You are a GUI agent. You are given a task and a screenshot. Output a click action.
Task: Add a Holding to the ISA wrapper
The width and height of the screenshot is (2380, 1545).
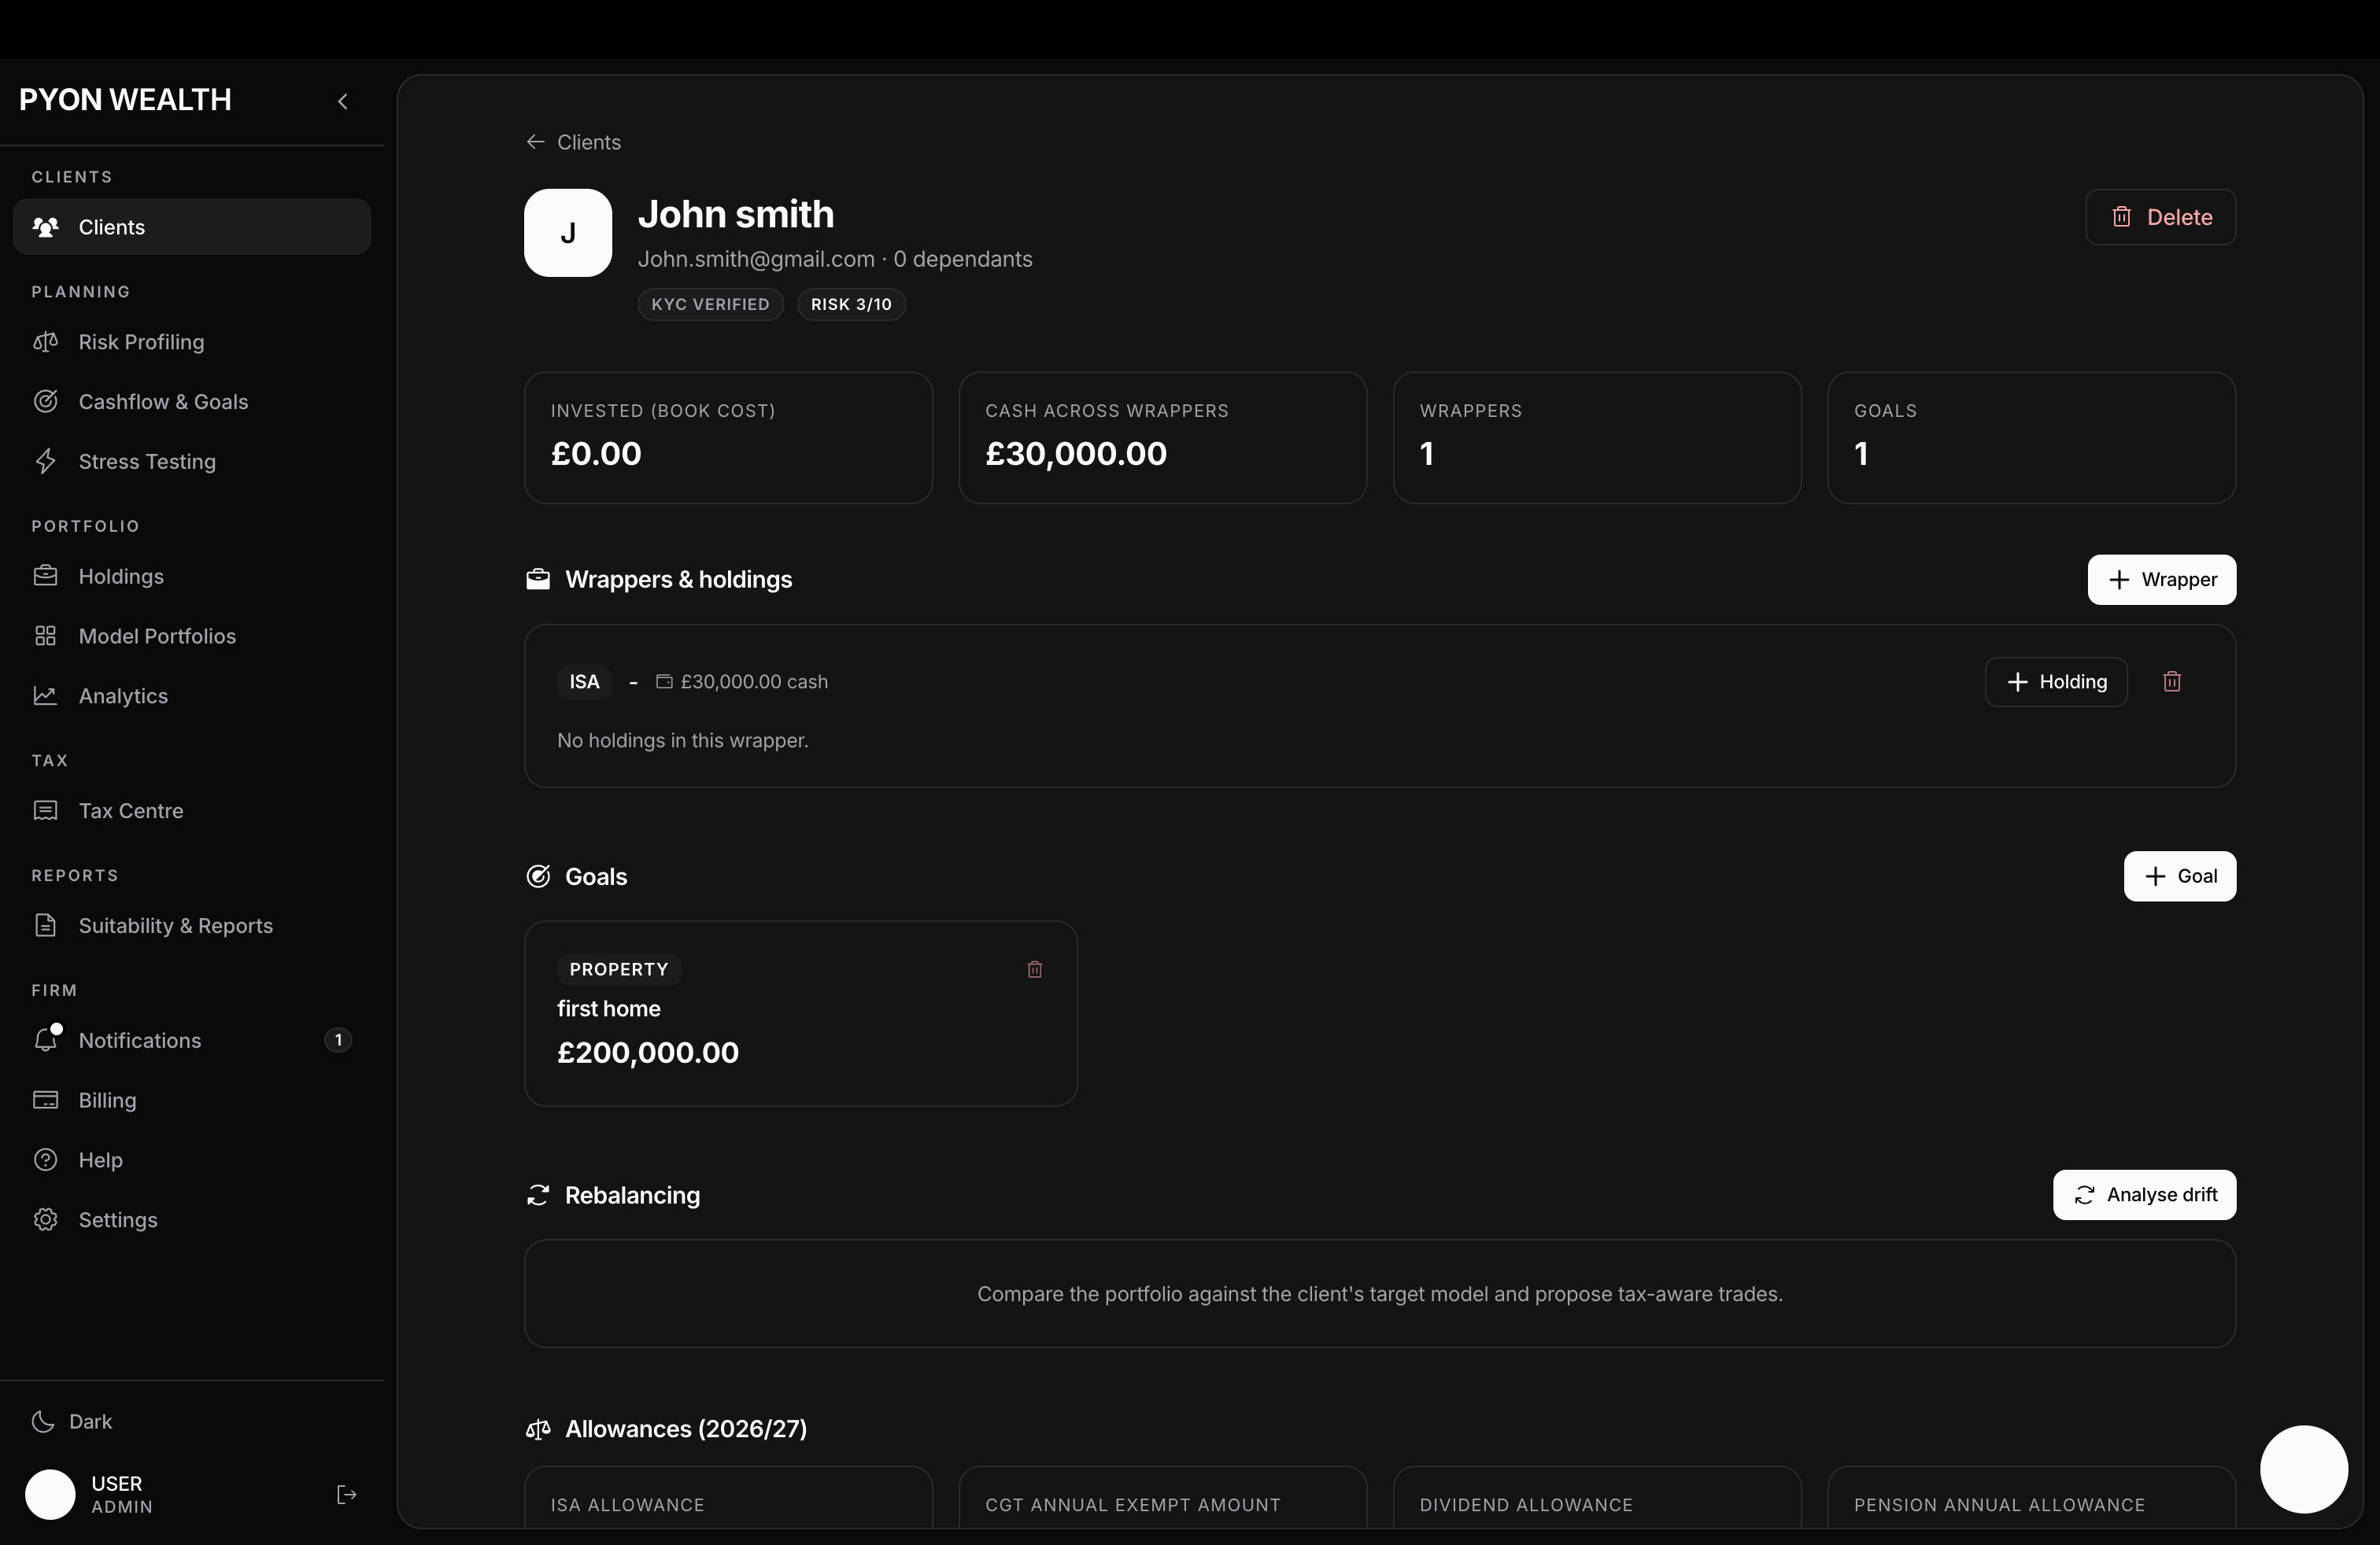2055,681
